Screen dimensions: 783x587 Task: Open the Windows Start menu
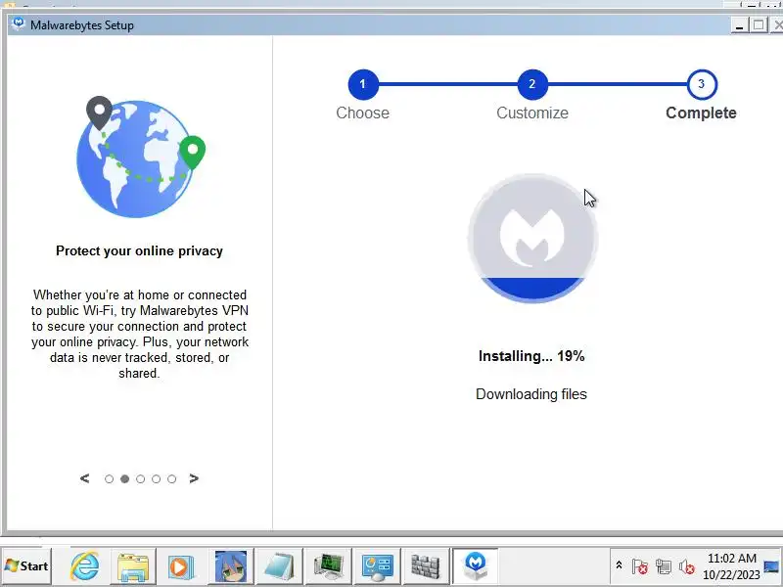26,566
